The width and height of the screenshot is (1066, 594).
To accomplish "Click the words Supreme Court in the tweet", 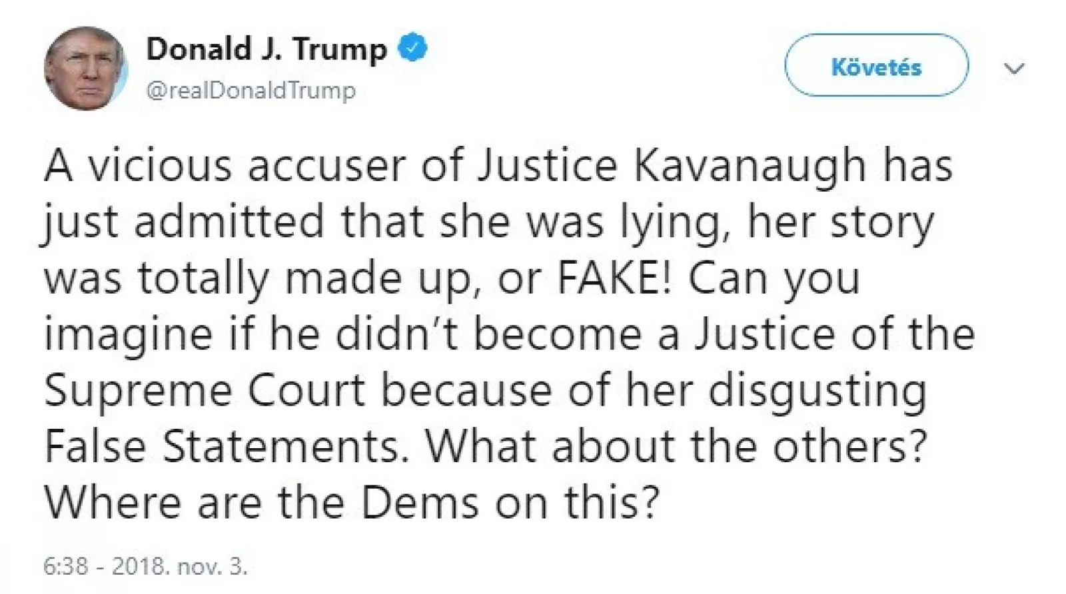I will point(205,390).
